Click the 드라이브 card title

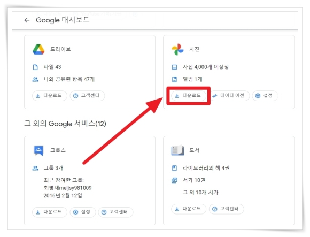(x=60, y=49)
